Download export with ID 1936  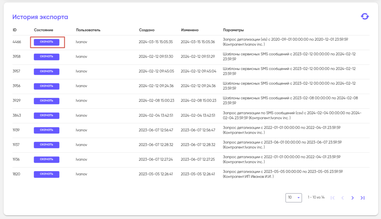point(47,159)
